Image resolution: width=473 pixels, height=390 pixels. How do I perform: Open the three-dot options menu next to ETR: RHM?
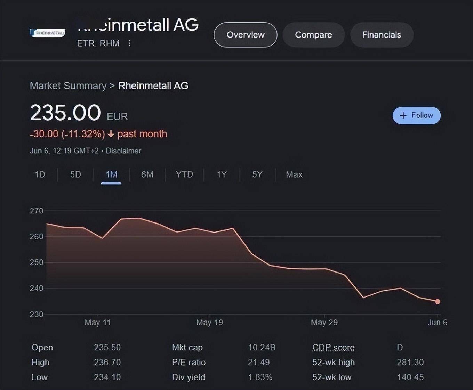tap(130, 43)
